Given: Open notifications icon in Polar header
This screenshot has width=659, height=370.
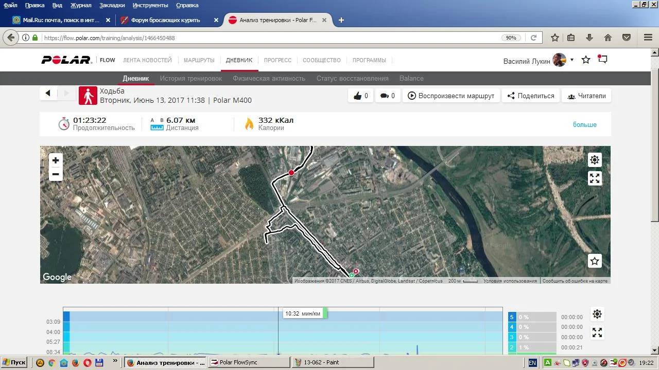Looking at the screenshot, I should (x=602, y=60).
